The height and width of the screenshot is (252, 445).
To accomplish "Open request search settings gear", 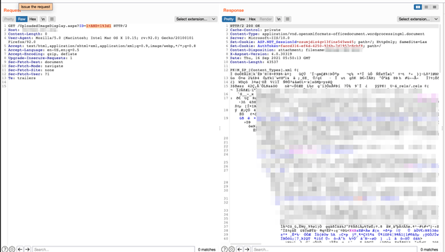I will [12, 249].
